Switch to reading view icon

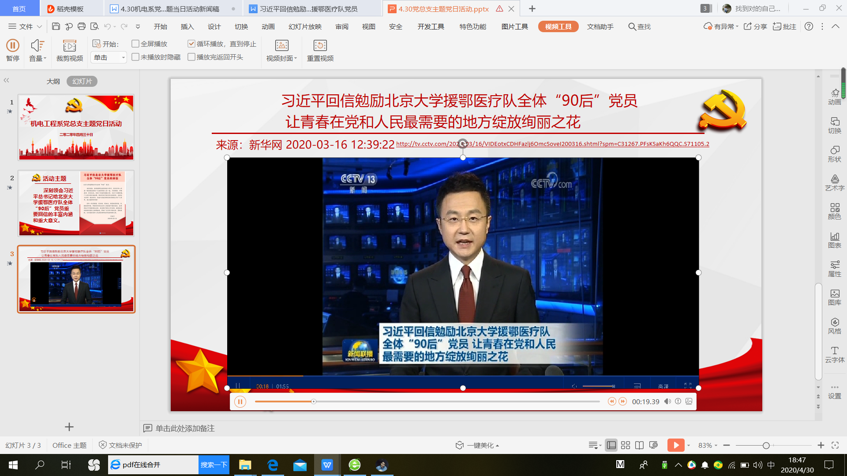tap(639, 445)
